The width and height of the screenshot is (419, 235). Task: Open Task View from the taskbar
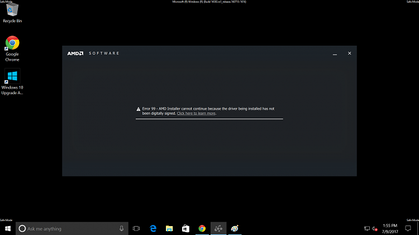click(136, 229)
